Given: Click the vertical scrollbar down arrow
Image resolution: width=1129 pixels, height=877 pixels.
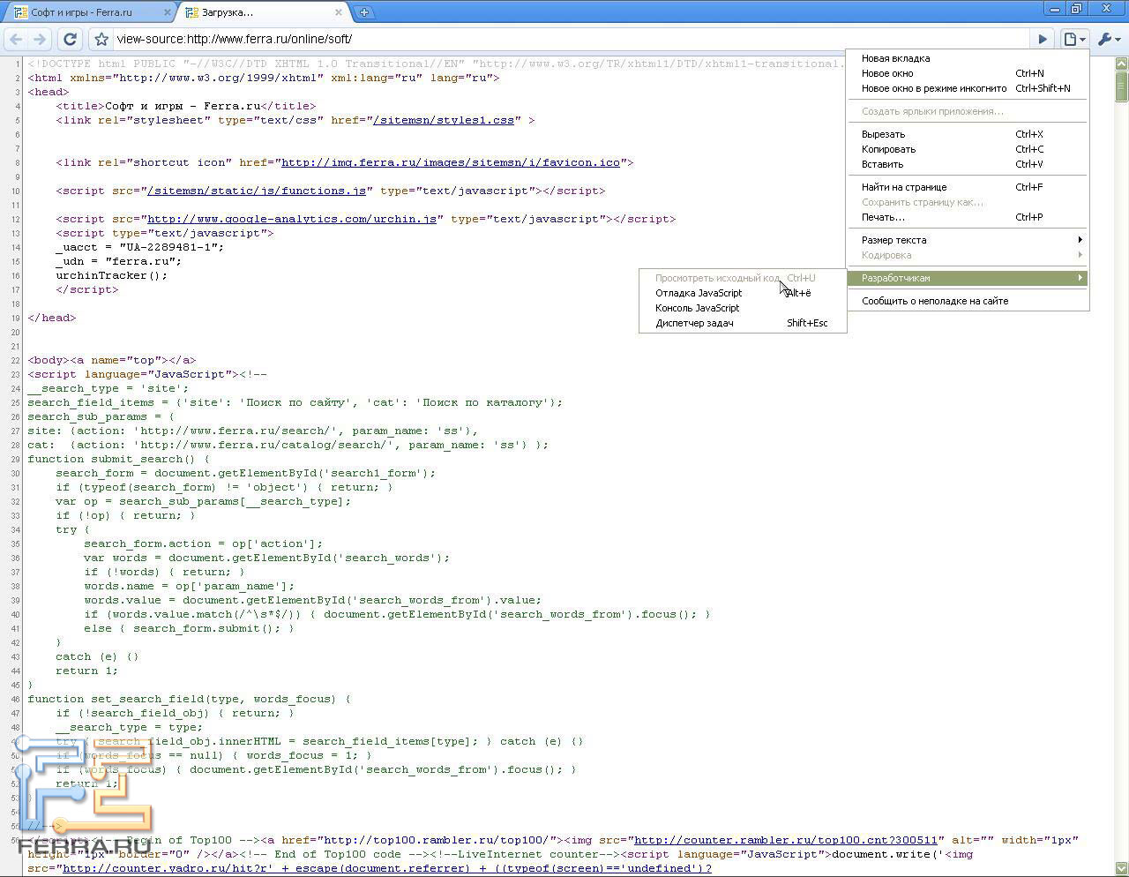Looking at the screenshot, I should point(1121,868).
